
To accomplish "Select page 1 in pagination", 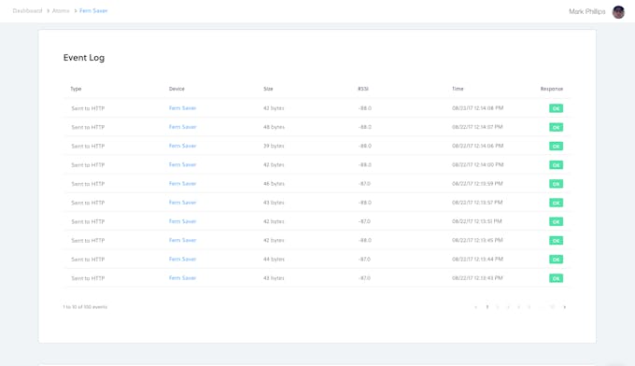I will 487,307.
